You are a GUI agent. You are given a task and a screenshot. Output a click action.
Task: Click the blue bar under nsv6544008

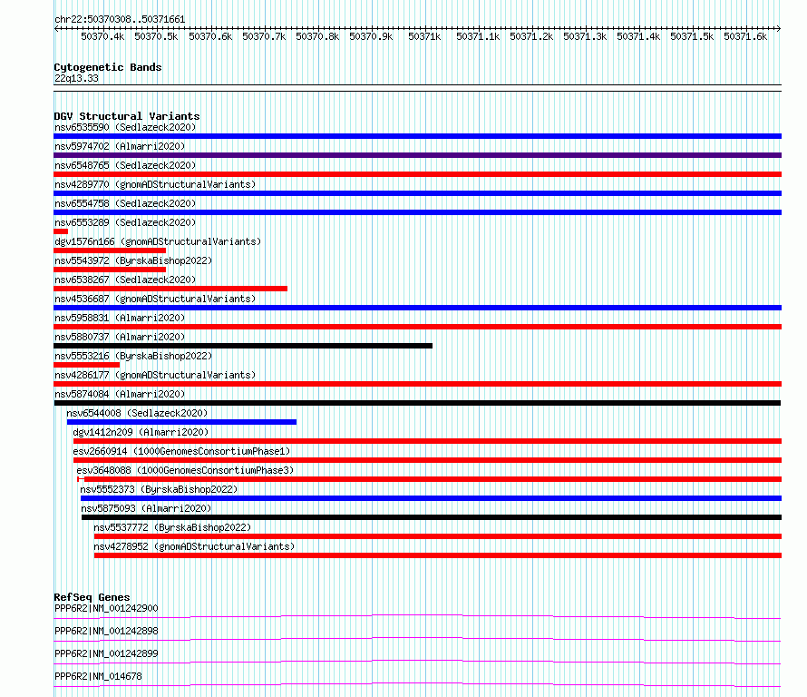click(x=181, y=422)
